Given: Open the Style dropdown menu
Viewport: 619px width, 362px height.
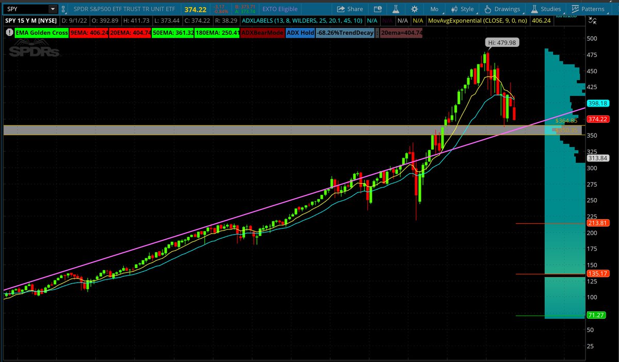Looking at the screenshot, I should [x=462, y=9].
